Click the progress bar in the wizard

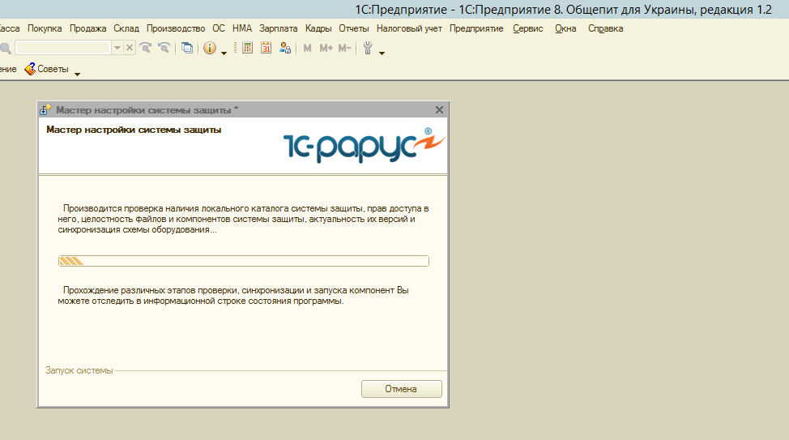click(244, 261)
